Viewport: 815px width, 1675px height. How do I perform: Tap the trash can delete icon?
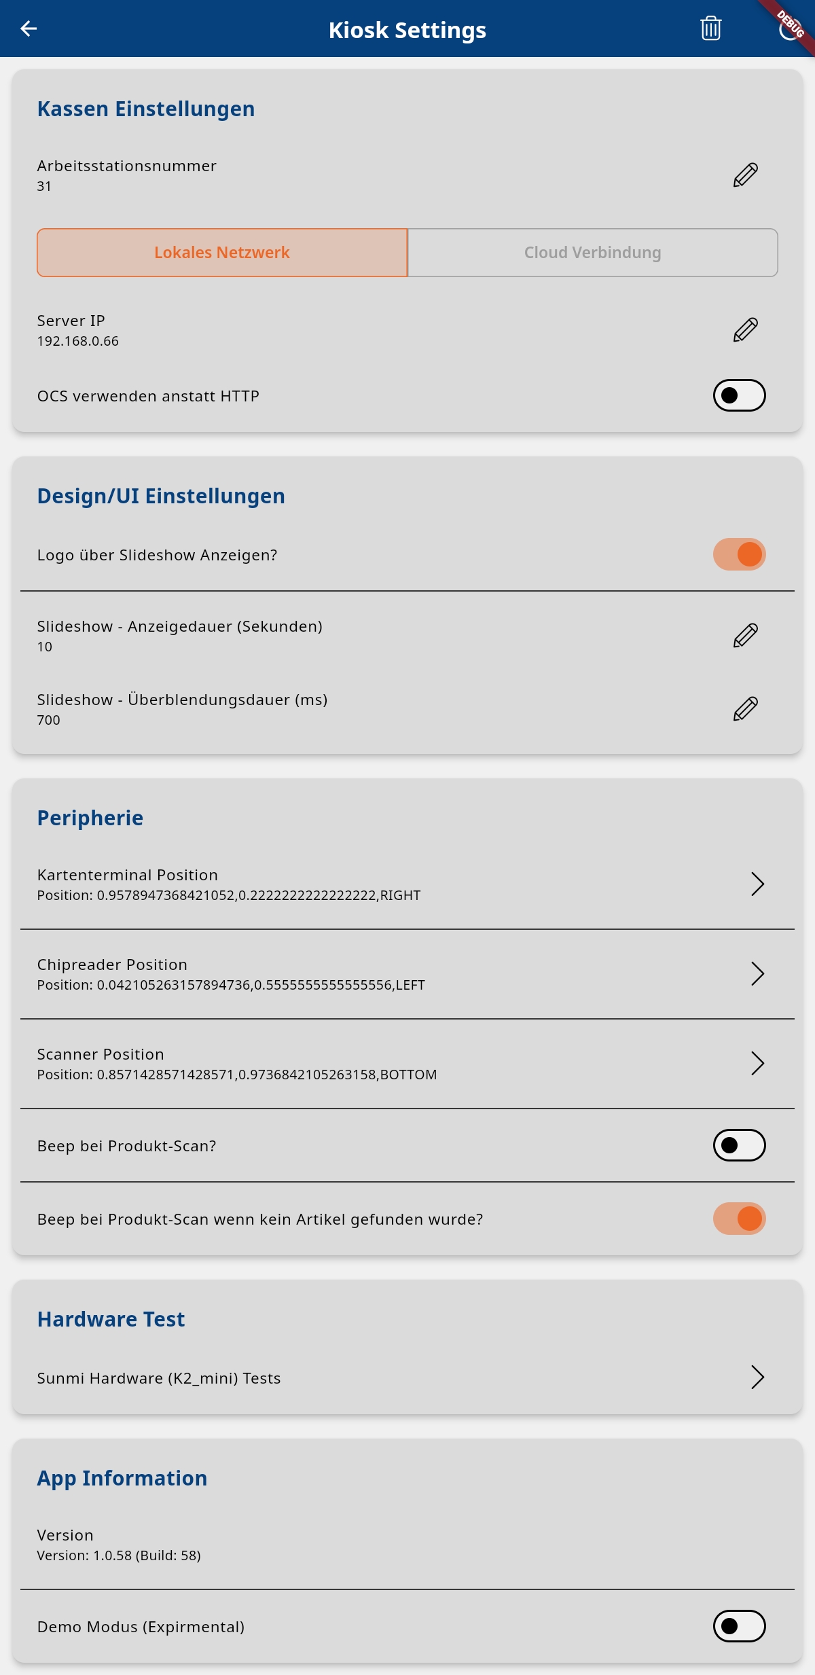click(x=710, y=29)
